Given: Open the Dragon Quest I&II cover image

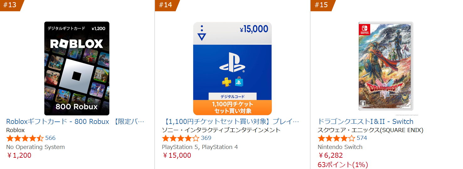Looking at the screenshot, I should coord(386,66).
